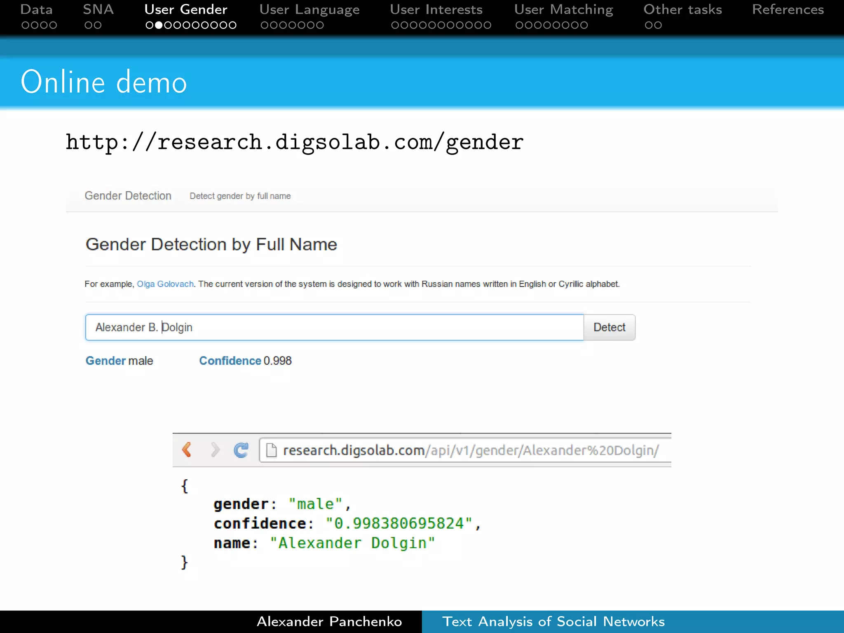
Task: Open the User Language navigation section
Action: point(309,9)
